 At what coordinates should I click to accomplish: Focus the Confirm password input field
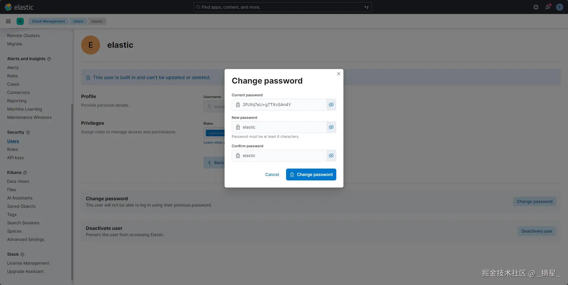tap(279, 156)
